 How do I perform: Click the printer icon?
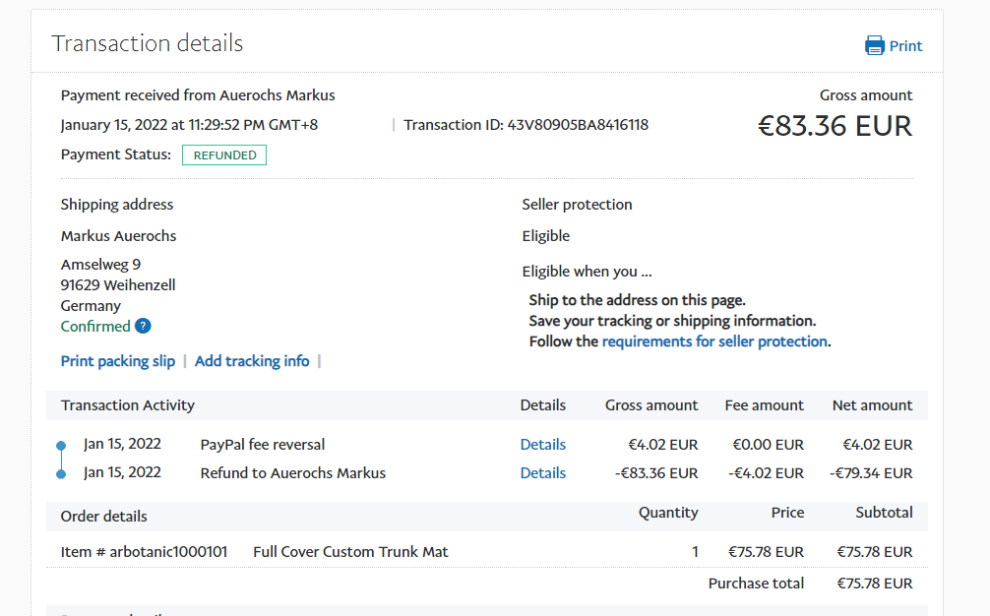tap(874, 45)
